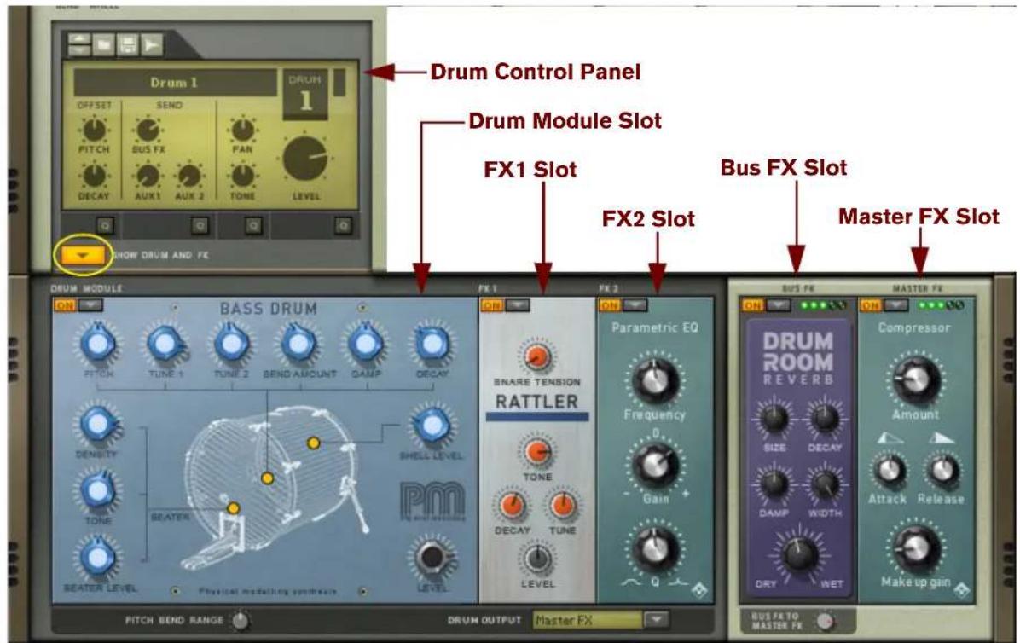1020x643 pixels.
Task: Open FX 1 slot device dropdown
Action: click(x=518, y=305)
